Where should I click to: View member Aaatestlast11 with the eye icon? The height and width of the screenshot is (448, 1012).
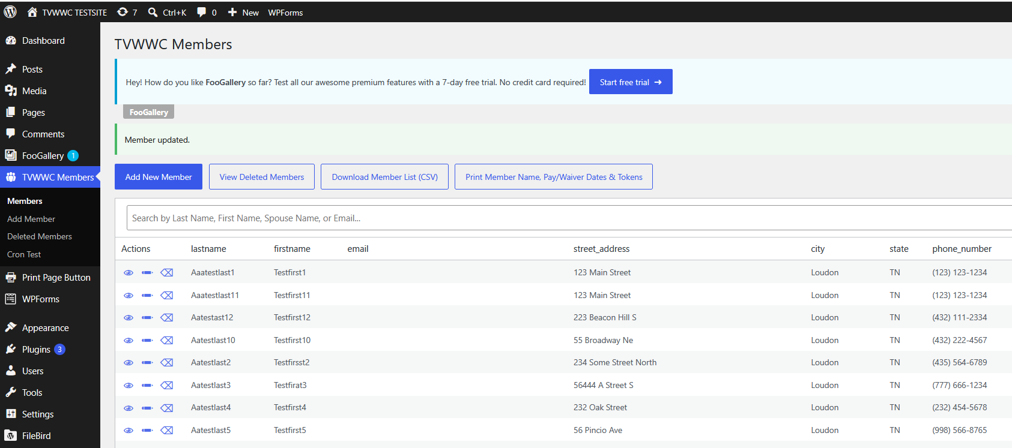click(x=129, y=295)
